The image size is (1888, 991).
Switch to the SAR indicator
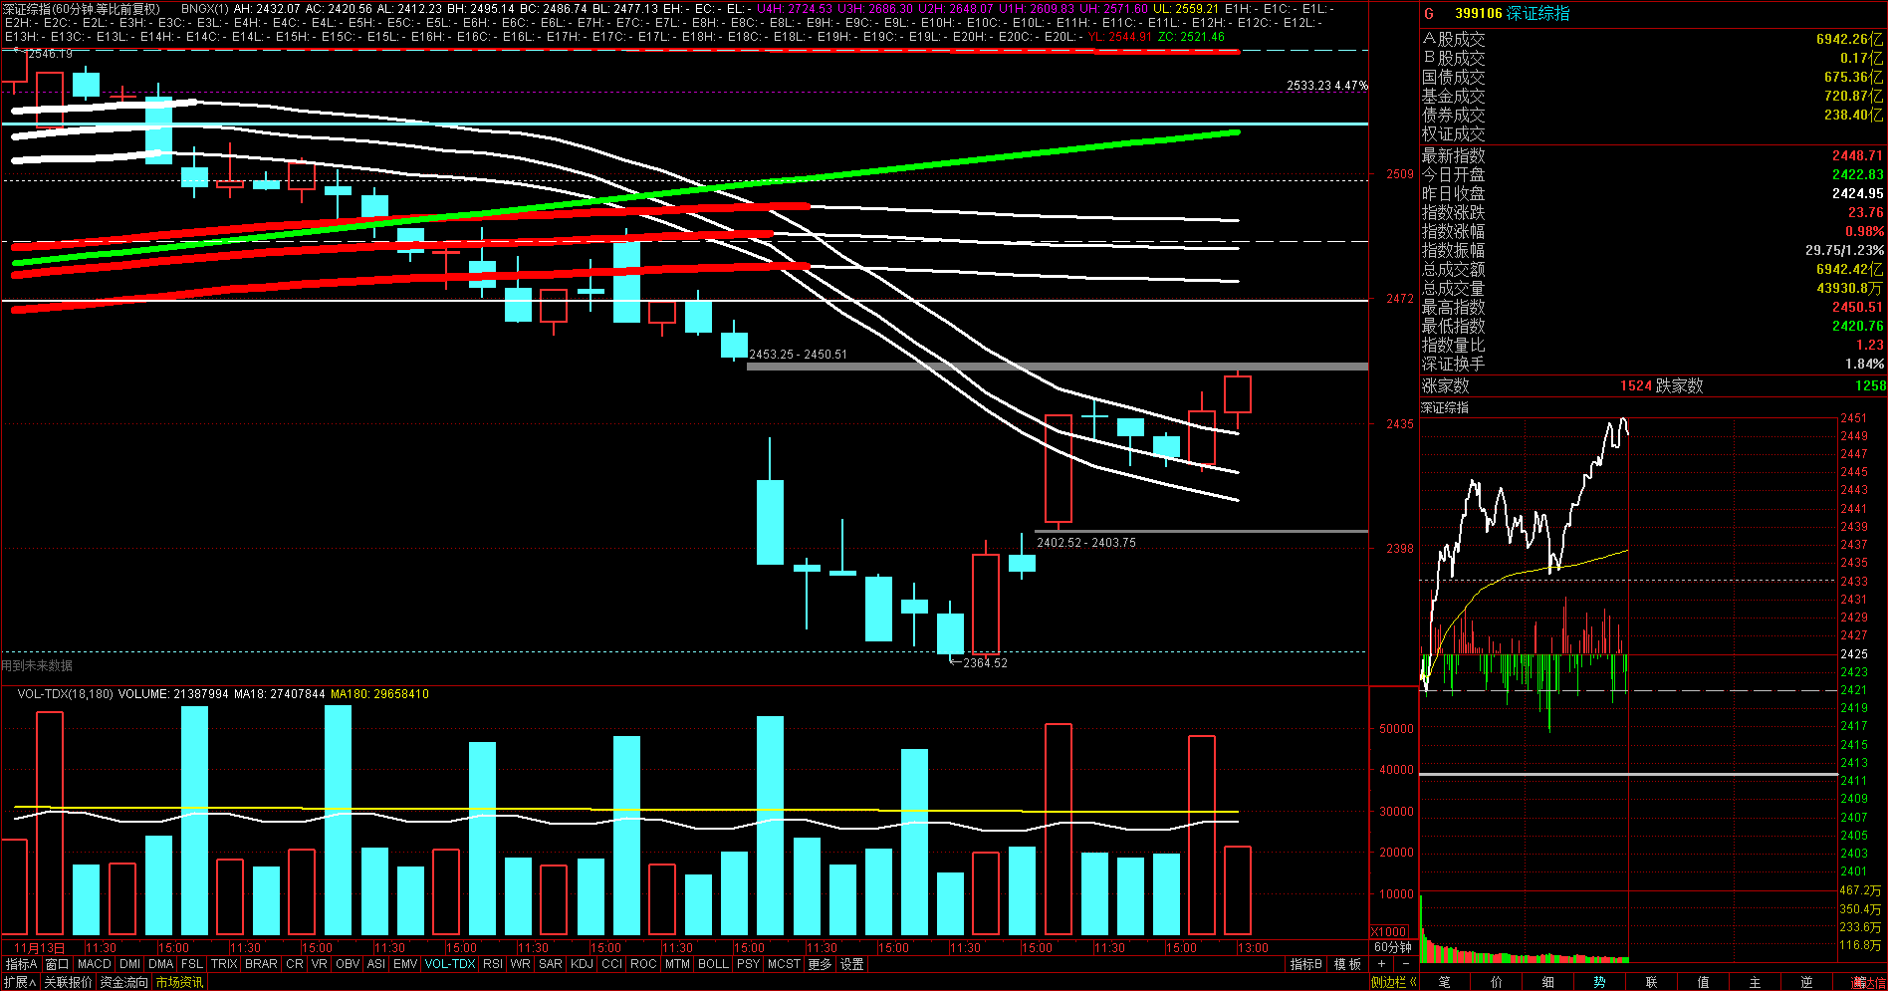pyautogui.click(x=551, y=964)
